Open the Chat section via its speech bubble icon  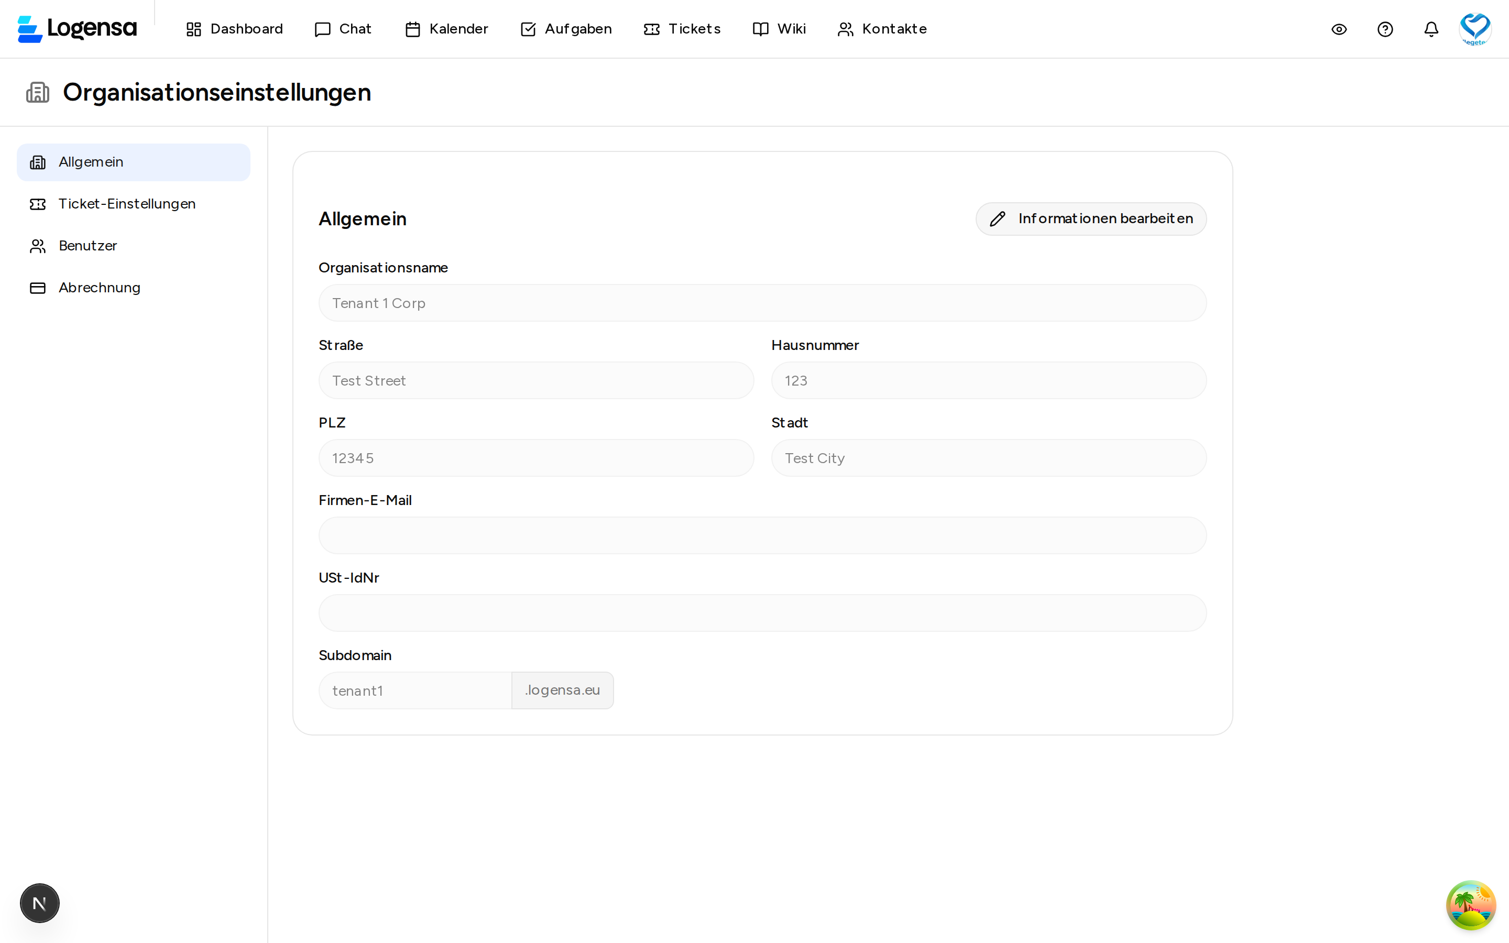point(322,29)
